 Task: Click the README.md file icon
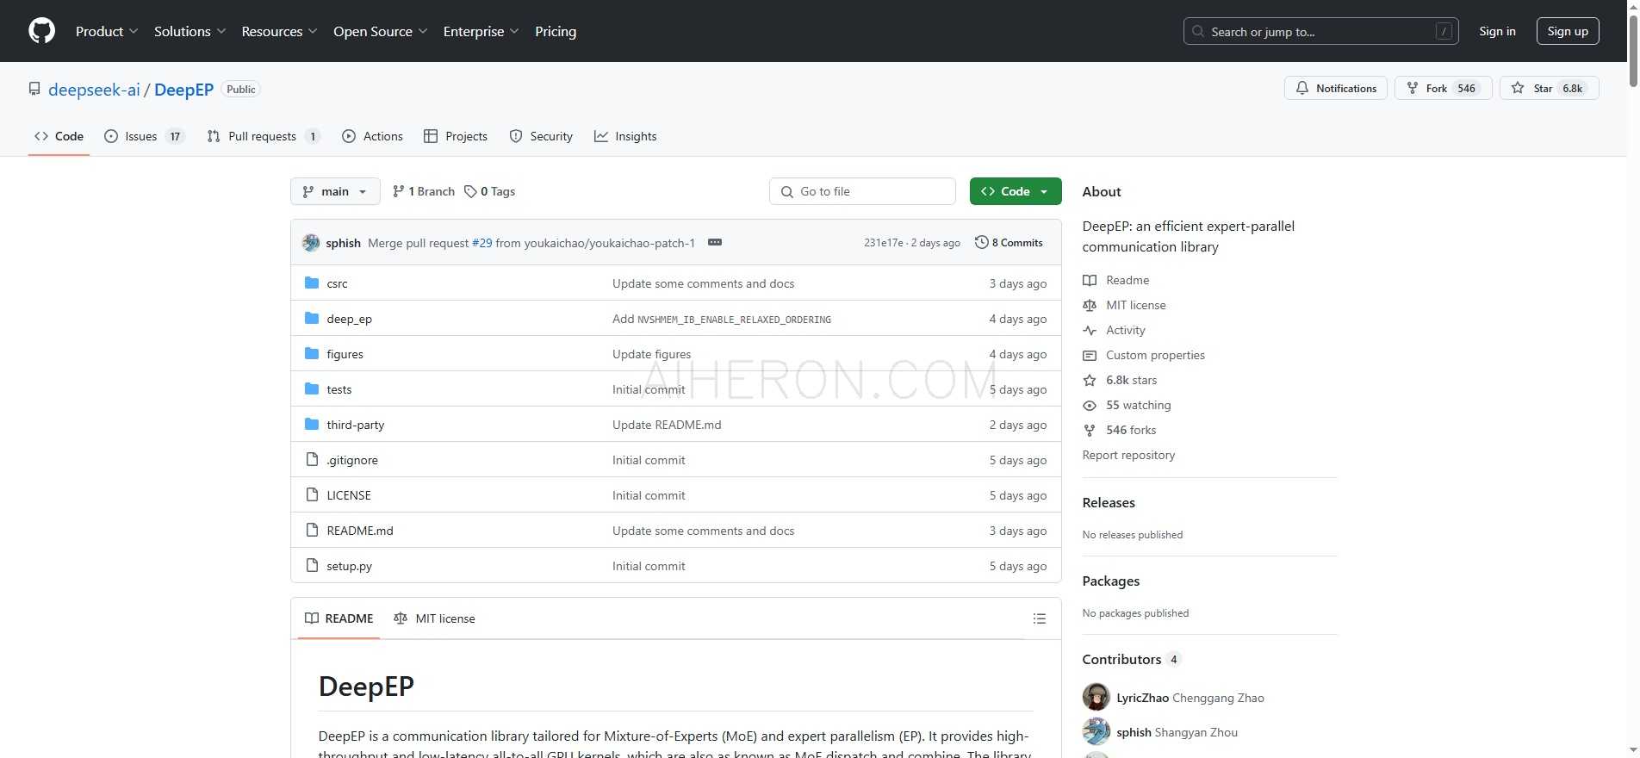tap(312, 531)
